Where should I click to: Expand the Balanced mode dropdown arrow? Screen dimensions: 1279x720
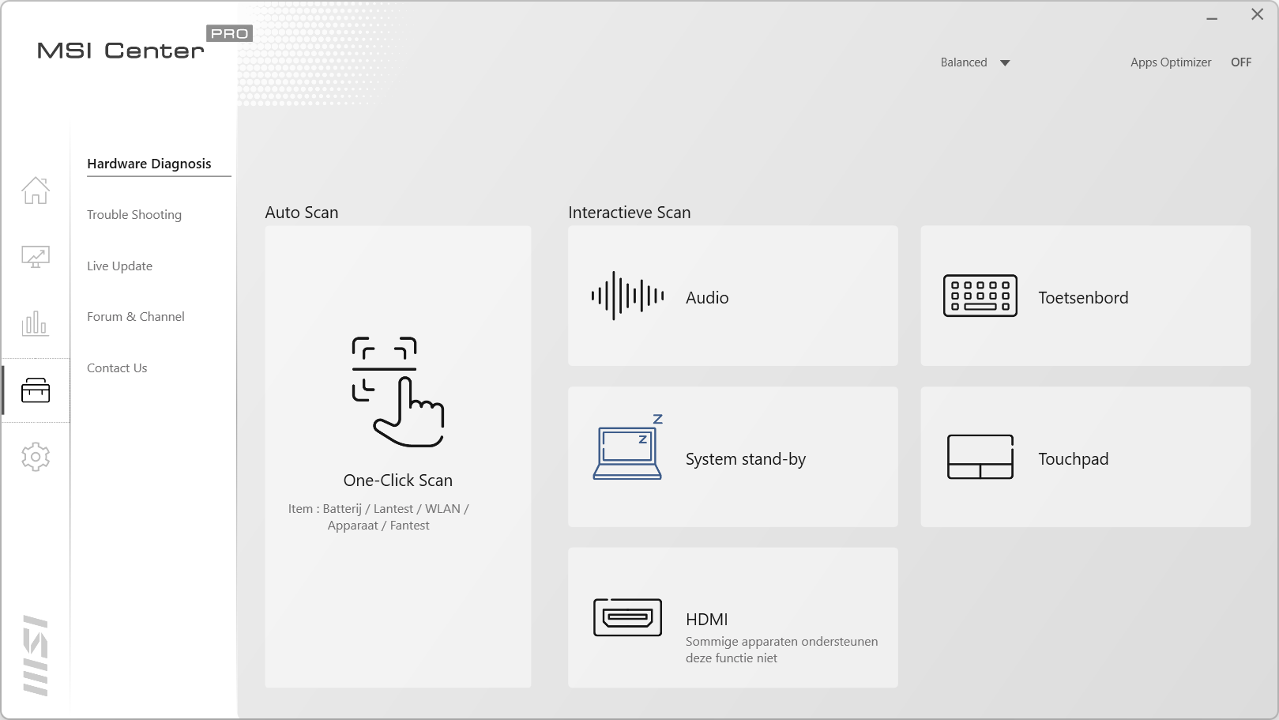tap(1005, 63)
